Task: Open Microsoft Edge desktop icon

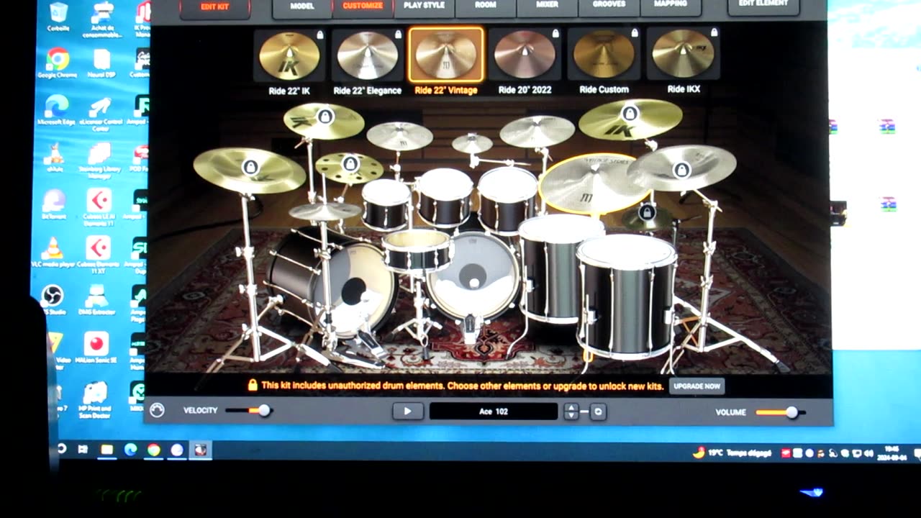Action: pyautogui.click(x=57, y=110)
